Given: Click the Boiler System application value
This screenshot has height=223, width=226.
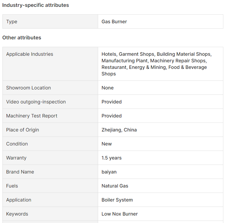Looking at the screenshot, I should [x=117, y=200].
